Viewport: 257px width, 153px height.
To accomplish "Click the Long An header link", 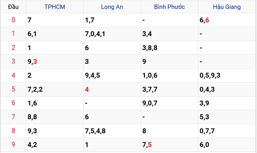I will [x=112, y=7].
